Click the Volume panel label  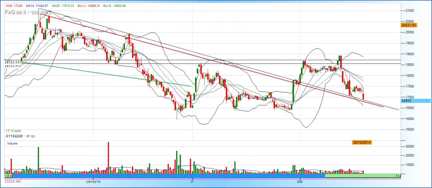click(12, 144)
